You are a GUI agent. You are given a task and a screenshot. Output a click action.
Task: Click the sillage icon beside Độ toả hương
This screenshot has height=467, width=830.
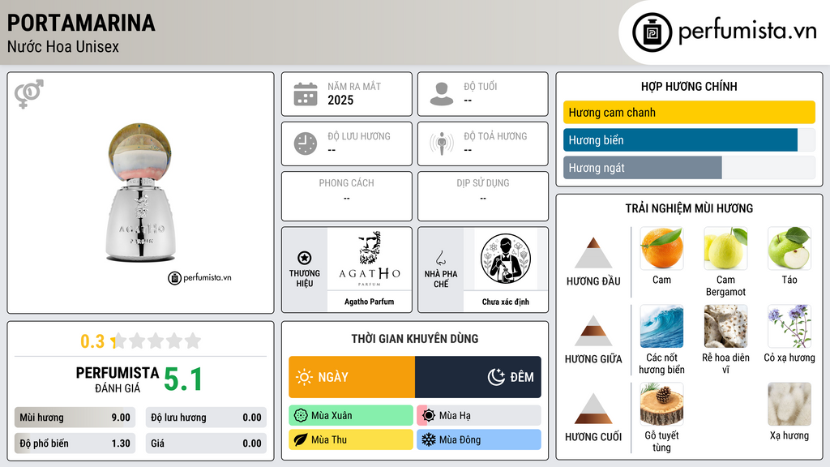(x=442, y=144)
